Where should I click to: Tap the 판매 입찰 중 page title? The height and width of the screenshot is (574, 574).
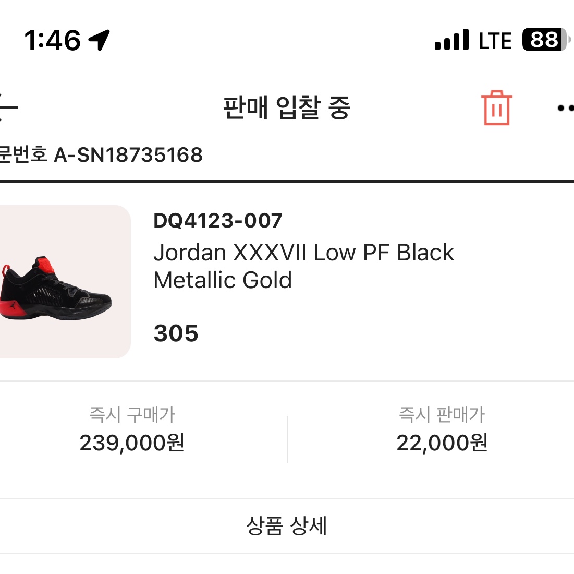click(287, 108)
